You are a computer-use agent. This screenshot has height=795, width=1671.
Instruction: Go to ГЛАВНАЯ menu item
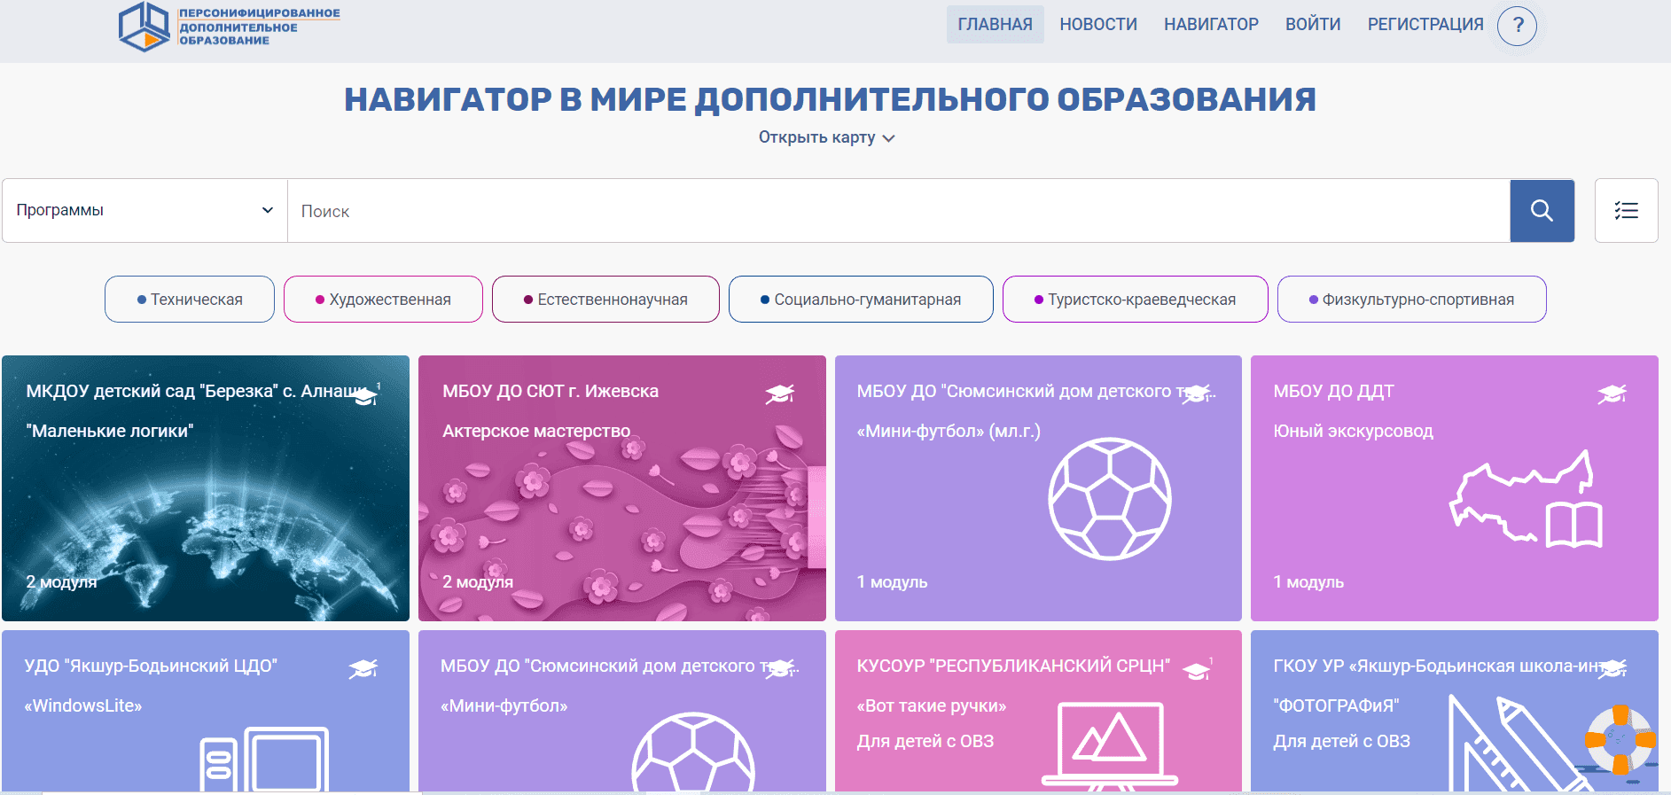coord(995,25)
